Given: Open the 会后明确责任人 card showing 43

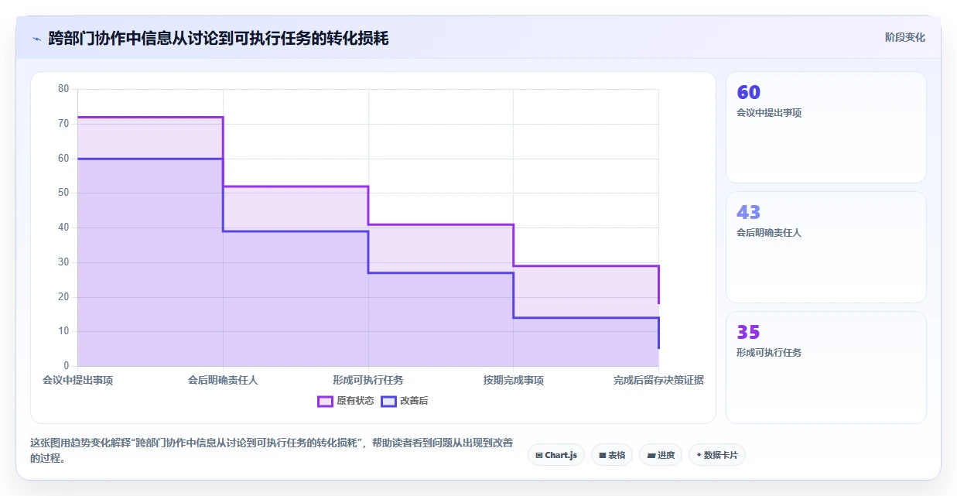Looking at the screenshot, I should (826, 247).
